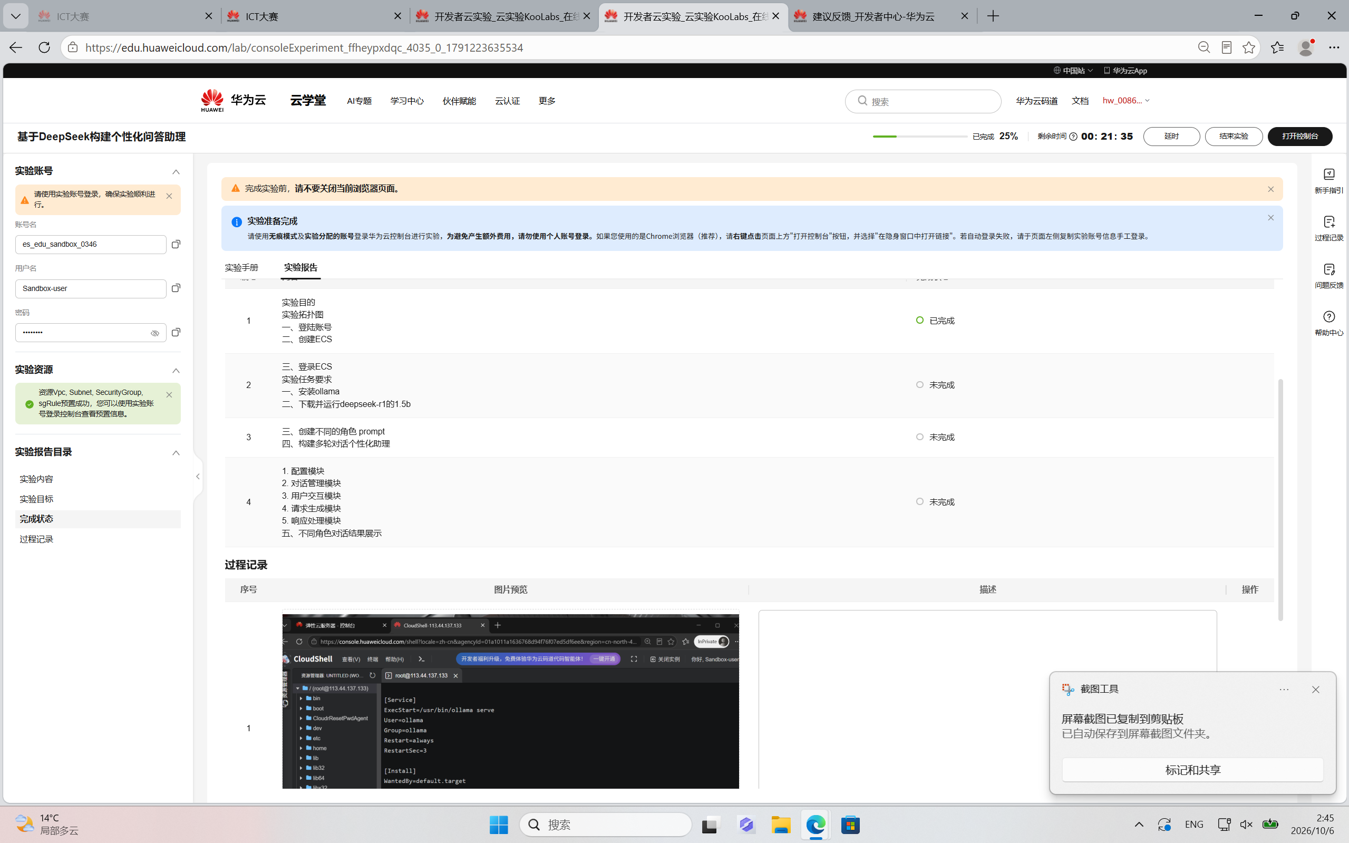This screenshot has height=843, width=1349.
Task: Click the experiment completion progress bar
Action: tap(920, 137)
